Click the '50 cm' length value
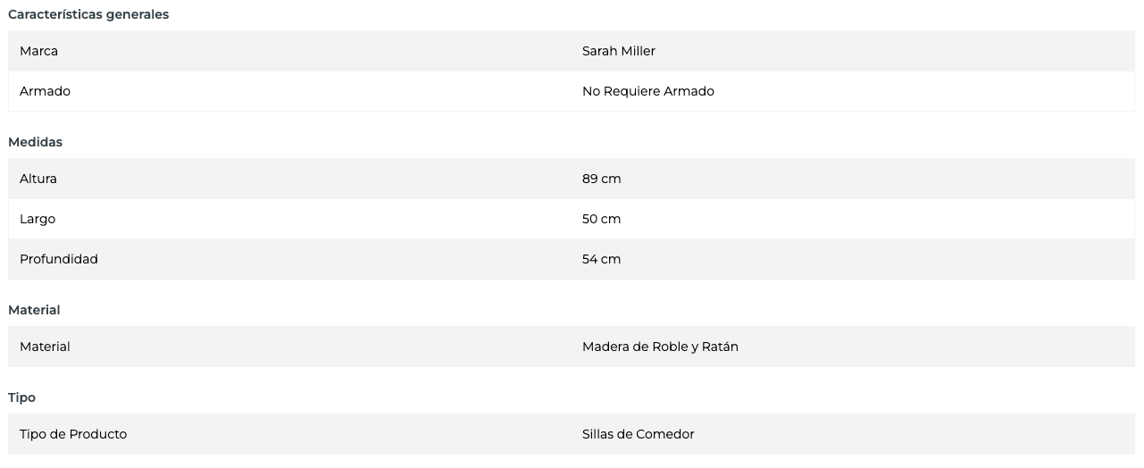The width and height of the screenshot is (1144, 468). click(601, 219)
